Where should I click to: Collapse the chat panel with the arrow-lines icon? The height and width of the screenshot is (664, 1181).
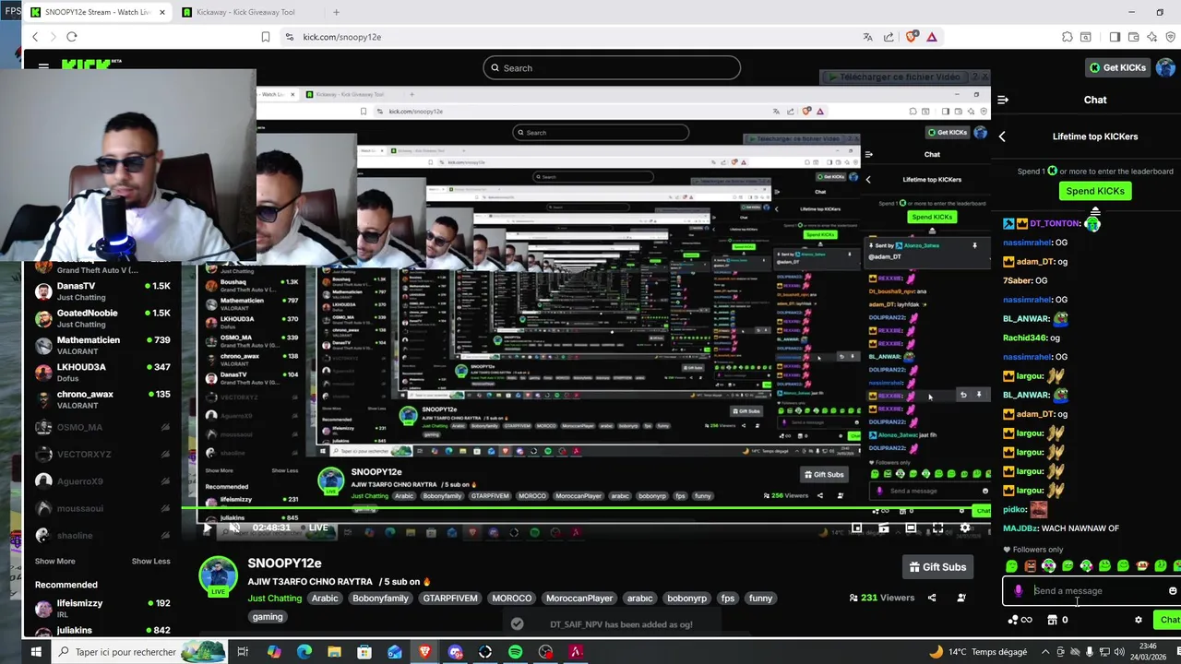(1003, 100)
